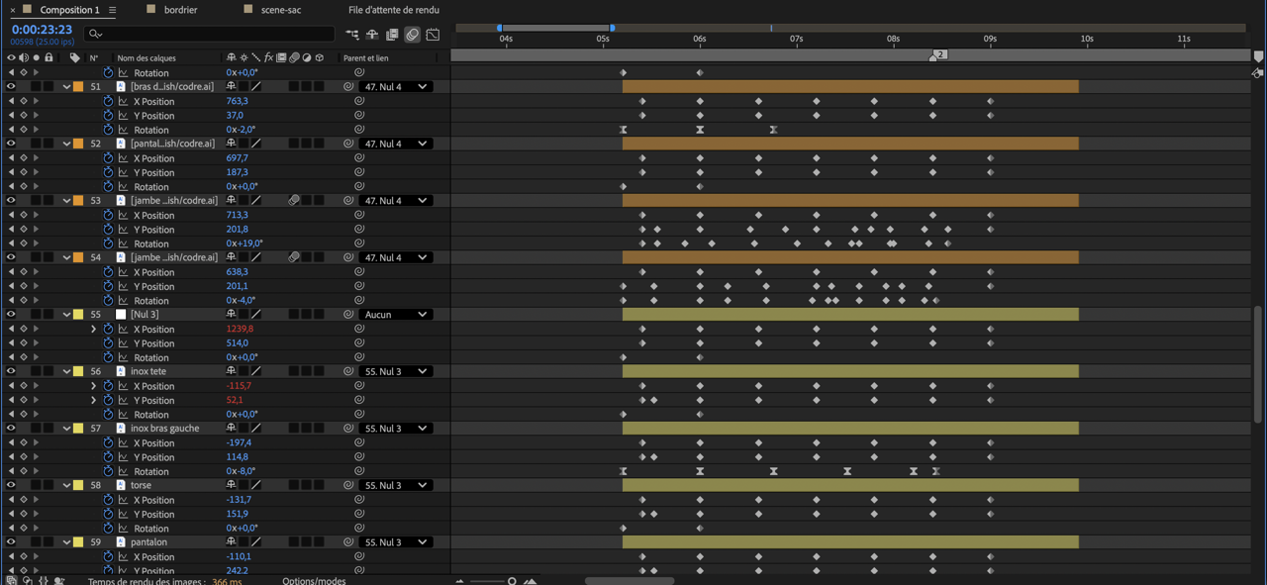Go to next keyframe on torse X Position
The height and width of the screenshot is (585, 1267).
point(36,500)
